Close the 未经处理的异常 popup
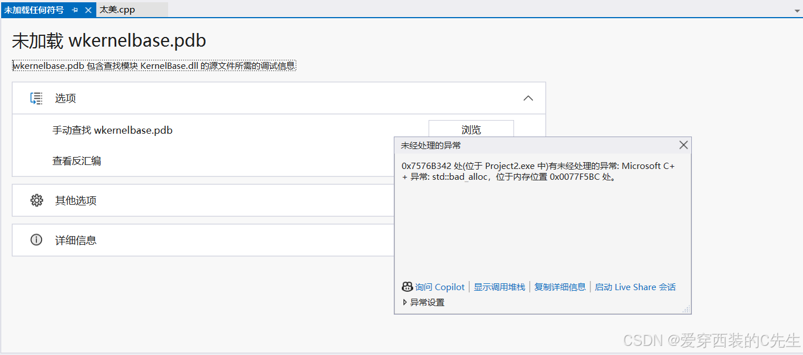Viewport: 803px width, 355px height. pyautogui.click(x=683, y=145)
